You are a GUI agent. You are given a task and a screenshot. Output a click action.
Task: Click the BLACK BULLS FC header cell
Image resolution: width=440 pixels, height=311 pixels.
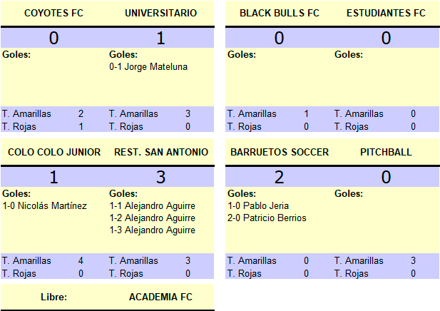(x=280, y=13)
